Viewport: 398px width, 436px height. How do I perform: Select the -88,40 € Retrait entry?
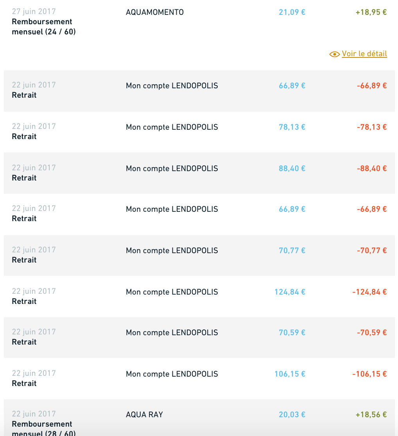point(199,173)
